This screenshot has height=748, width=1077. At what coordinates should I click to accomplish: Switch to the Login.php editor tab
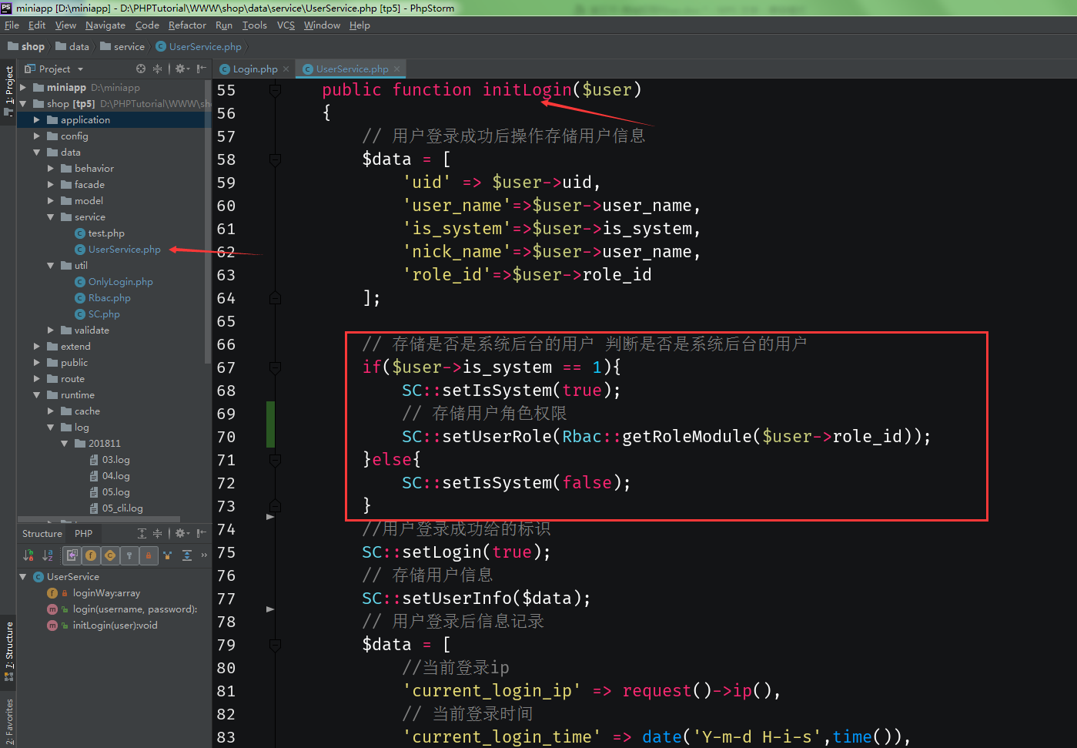coord(253,69)
